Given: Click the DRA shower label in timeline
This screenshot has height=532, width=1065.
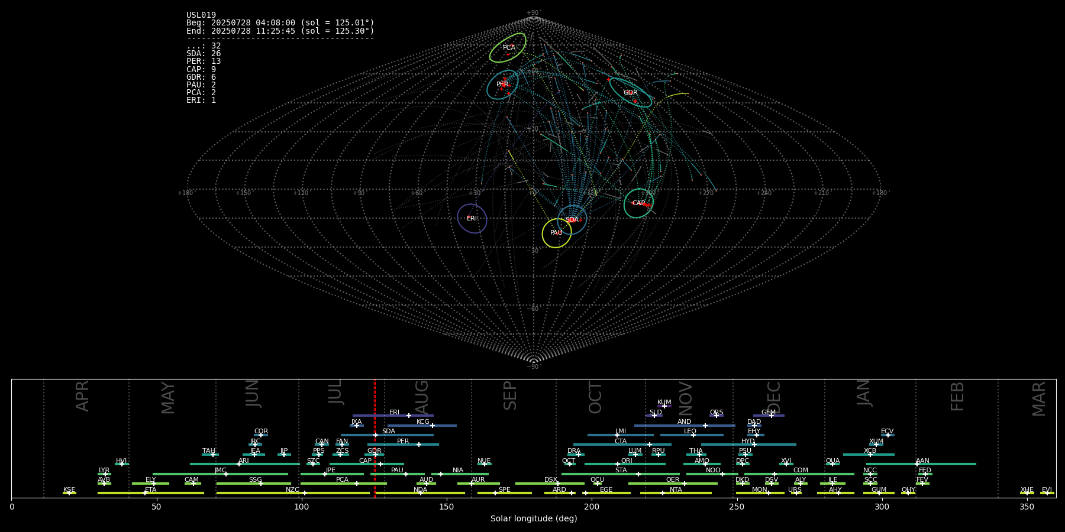Looking at the screenshot, I should tap(574, 451).
